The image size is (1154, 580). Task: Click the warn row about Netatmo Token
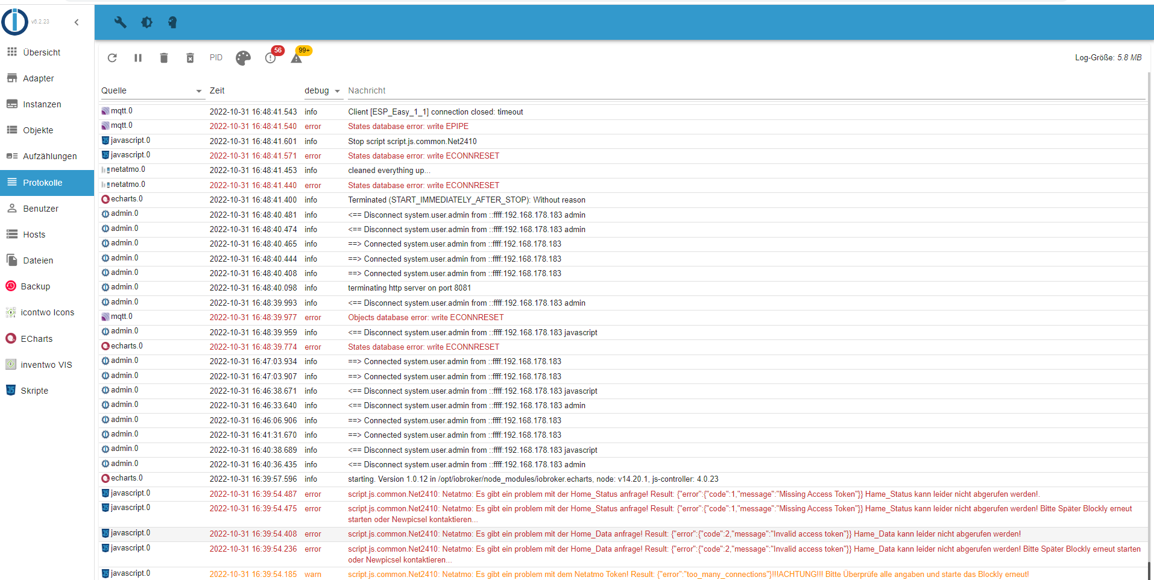tap(623, 574)
